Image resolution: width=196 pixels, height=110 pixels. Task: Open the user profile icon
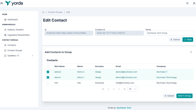click(194, 3)
